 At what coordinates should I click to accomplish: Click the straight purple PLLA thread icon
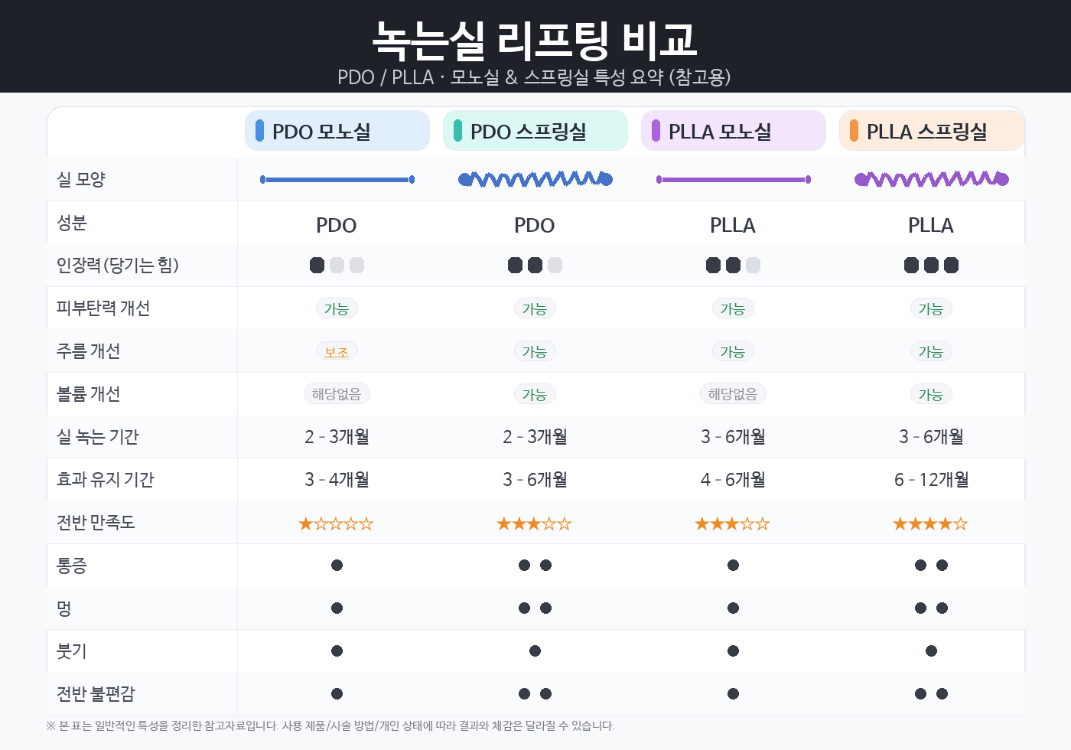(x=733, y=180)
